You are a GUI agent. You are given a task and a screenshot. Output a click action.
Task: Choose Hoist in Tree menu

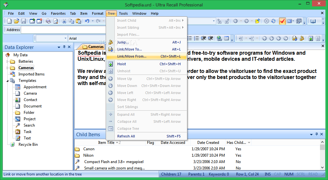(x=147, y=64)
